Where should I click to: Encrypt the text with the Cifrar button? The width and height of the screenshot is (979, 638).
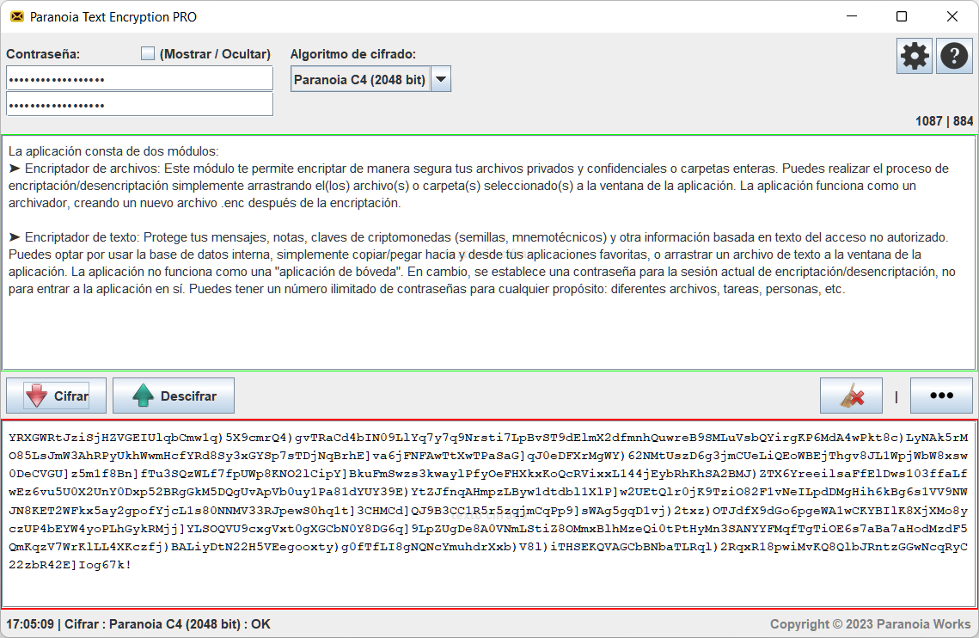[x=56, y=396]
